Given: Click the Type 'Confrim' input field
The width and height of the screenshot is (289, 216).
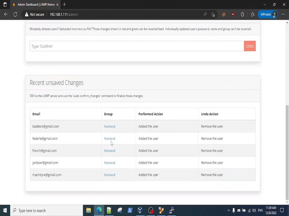Looking at the screenshot, I should point(116,46).
